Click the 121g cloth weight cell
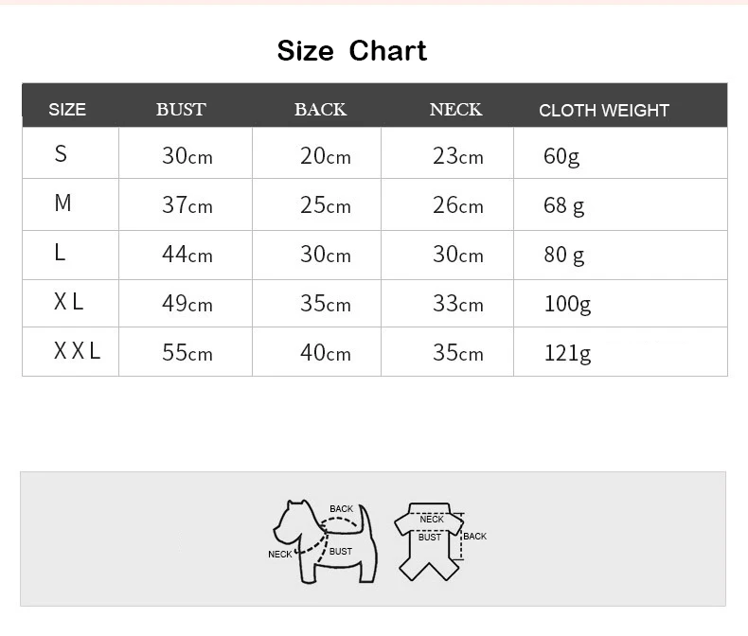The image size is (748, 636). [567, 353]
